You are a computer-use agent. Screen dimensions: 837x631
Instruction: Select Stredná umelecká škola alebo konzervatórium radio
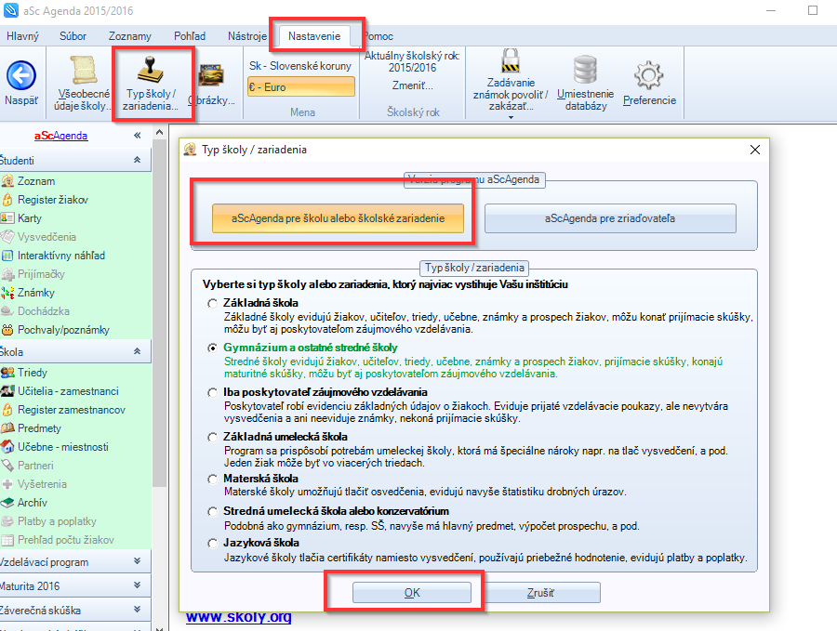(212, 511)
